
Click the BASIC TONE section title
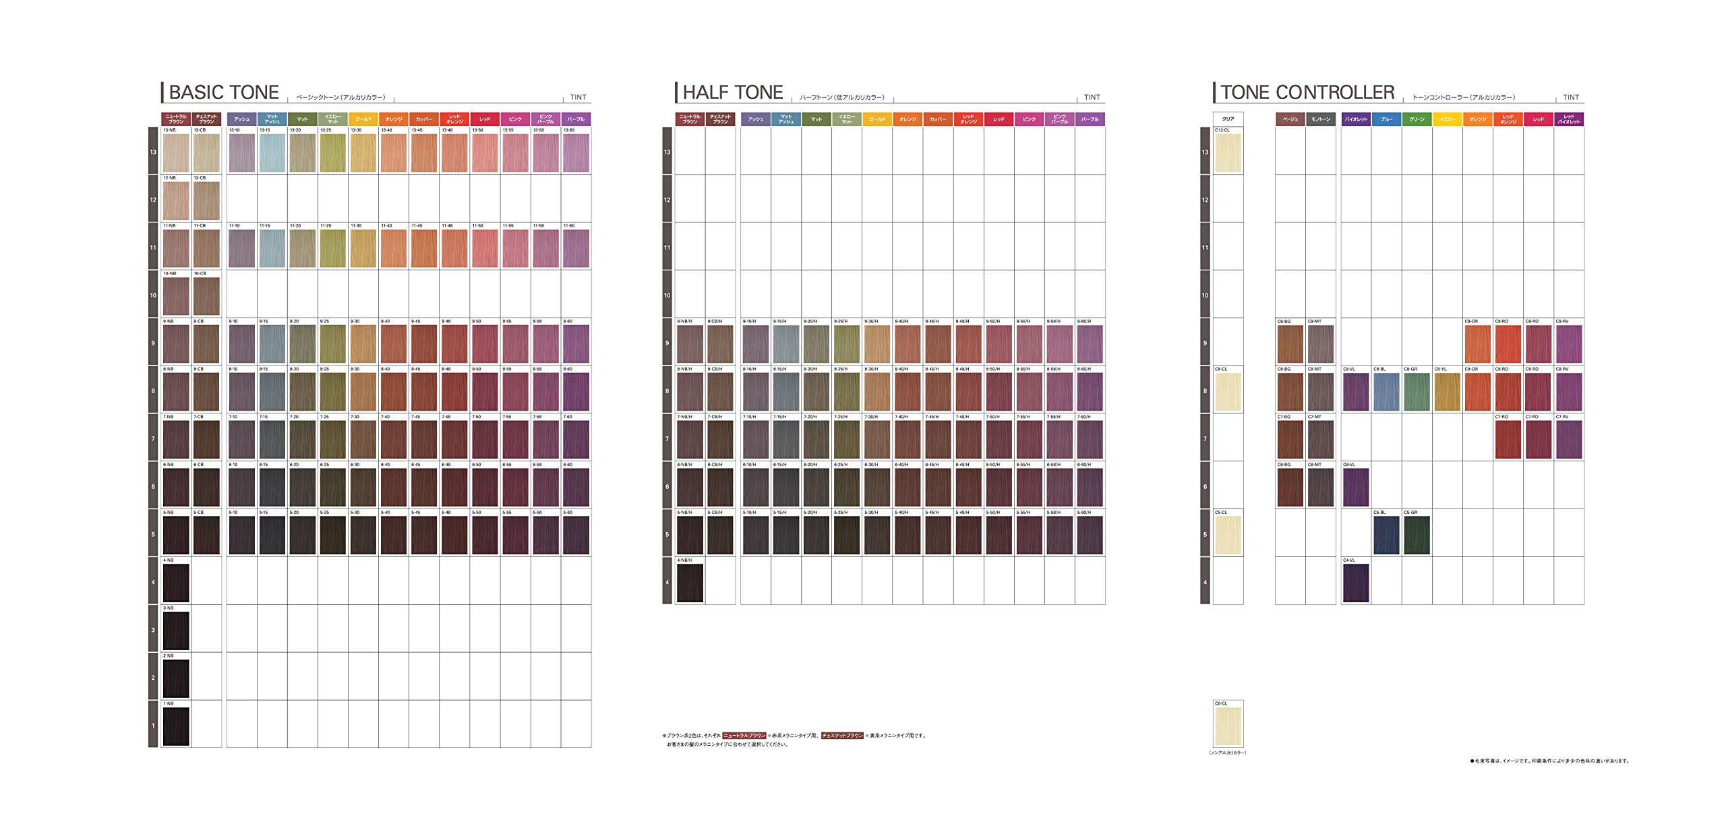(x=224, y=92)
